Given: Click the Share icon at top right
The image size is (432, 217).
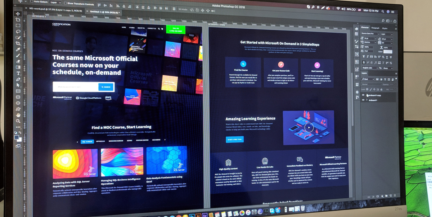Looking at the screenshot, I should click(x=395, y=21).
